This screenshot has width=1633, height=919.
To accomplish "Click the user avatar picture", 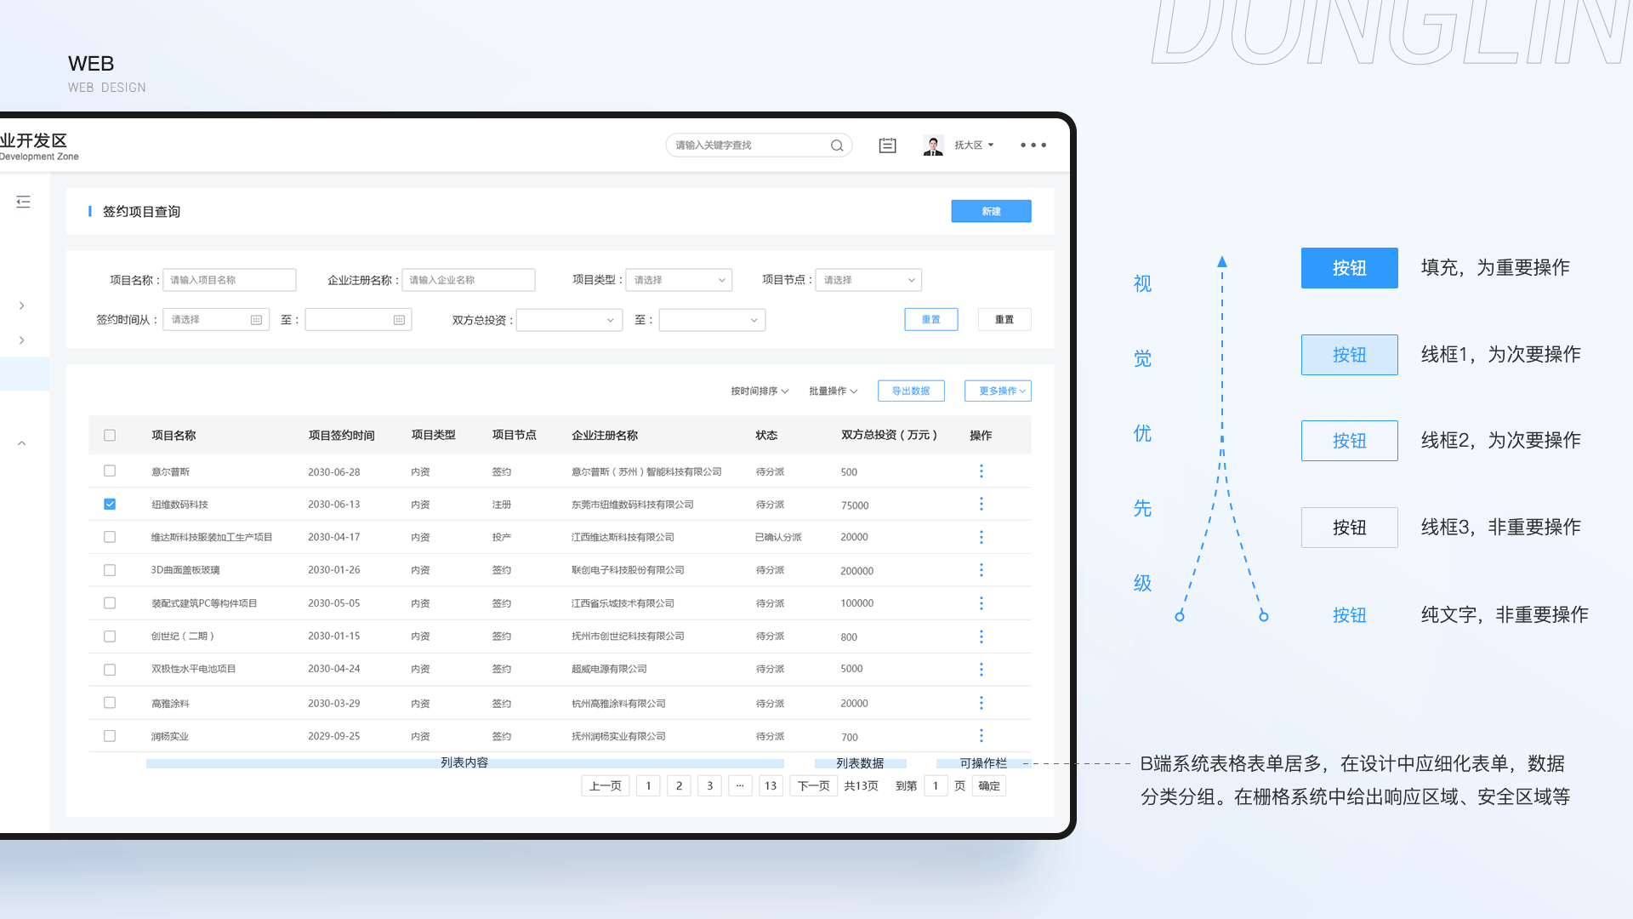I will pos(933,146).
